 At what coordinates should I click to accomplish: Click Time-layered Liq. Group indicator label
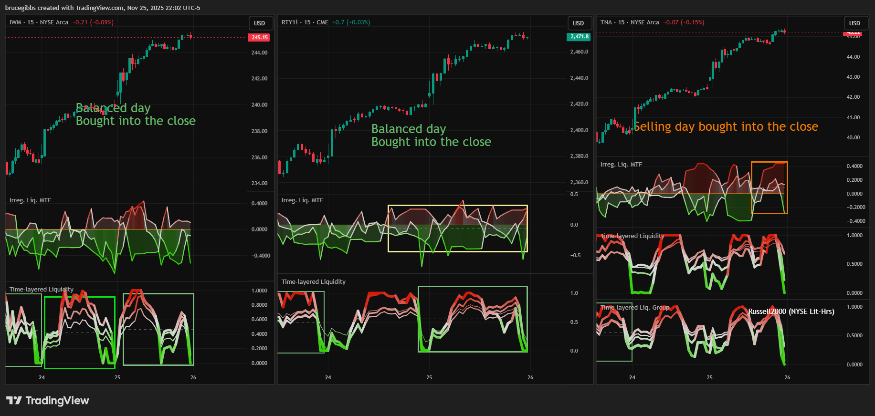point(635,308)
